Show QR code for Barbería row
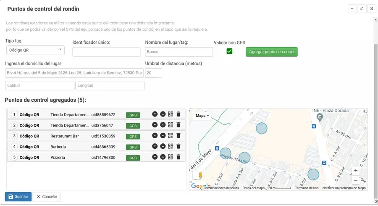The width and height of the screenshot is (378, 206). click(171, 146)
